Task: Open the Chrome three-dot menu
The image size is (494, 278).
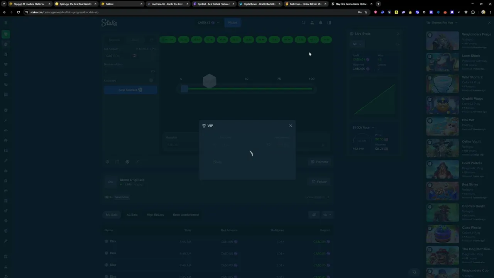Action: 490,12
